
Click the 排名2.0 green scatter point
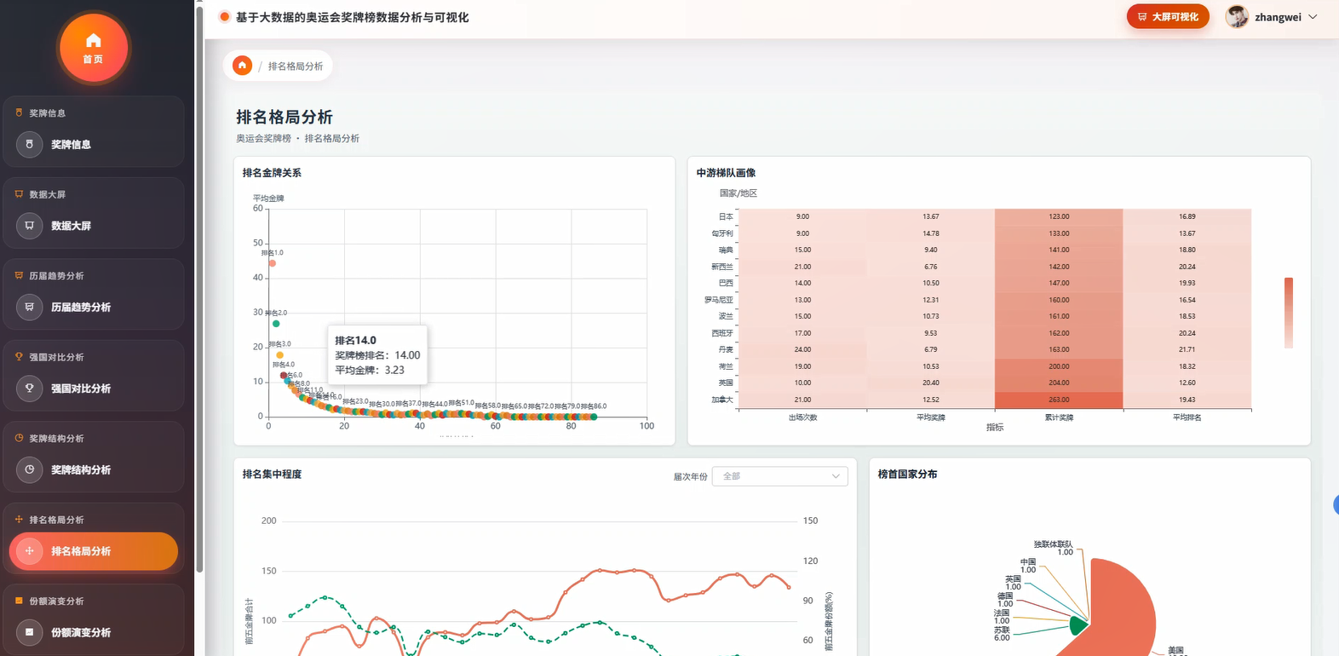click(276, 324)
